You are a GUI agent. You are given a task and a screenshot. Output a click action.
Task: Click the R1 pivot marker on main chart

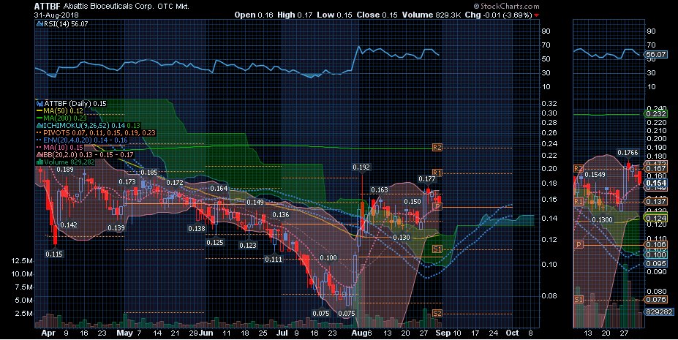437,173
